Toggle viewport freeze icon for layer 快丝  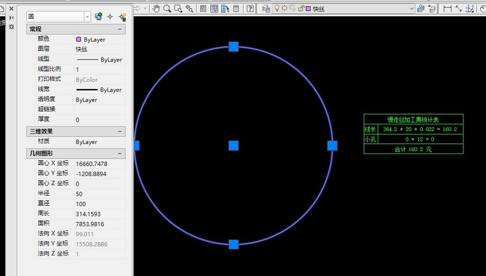[292, 8]
